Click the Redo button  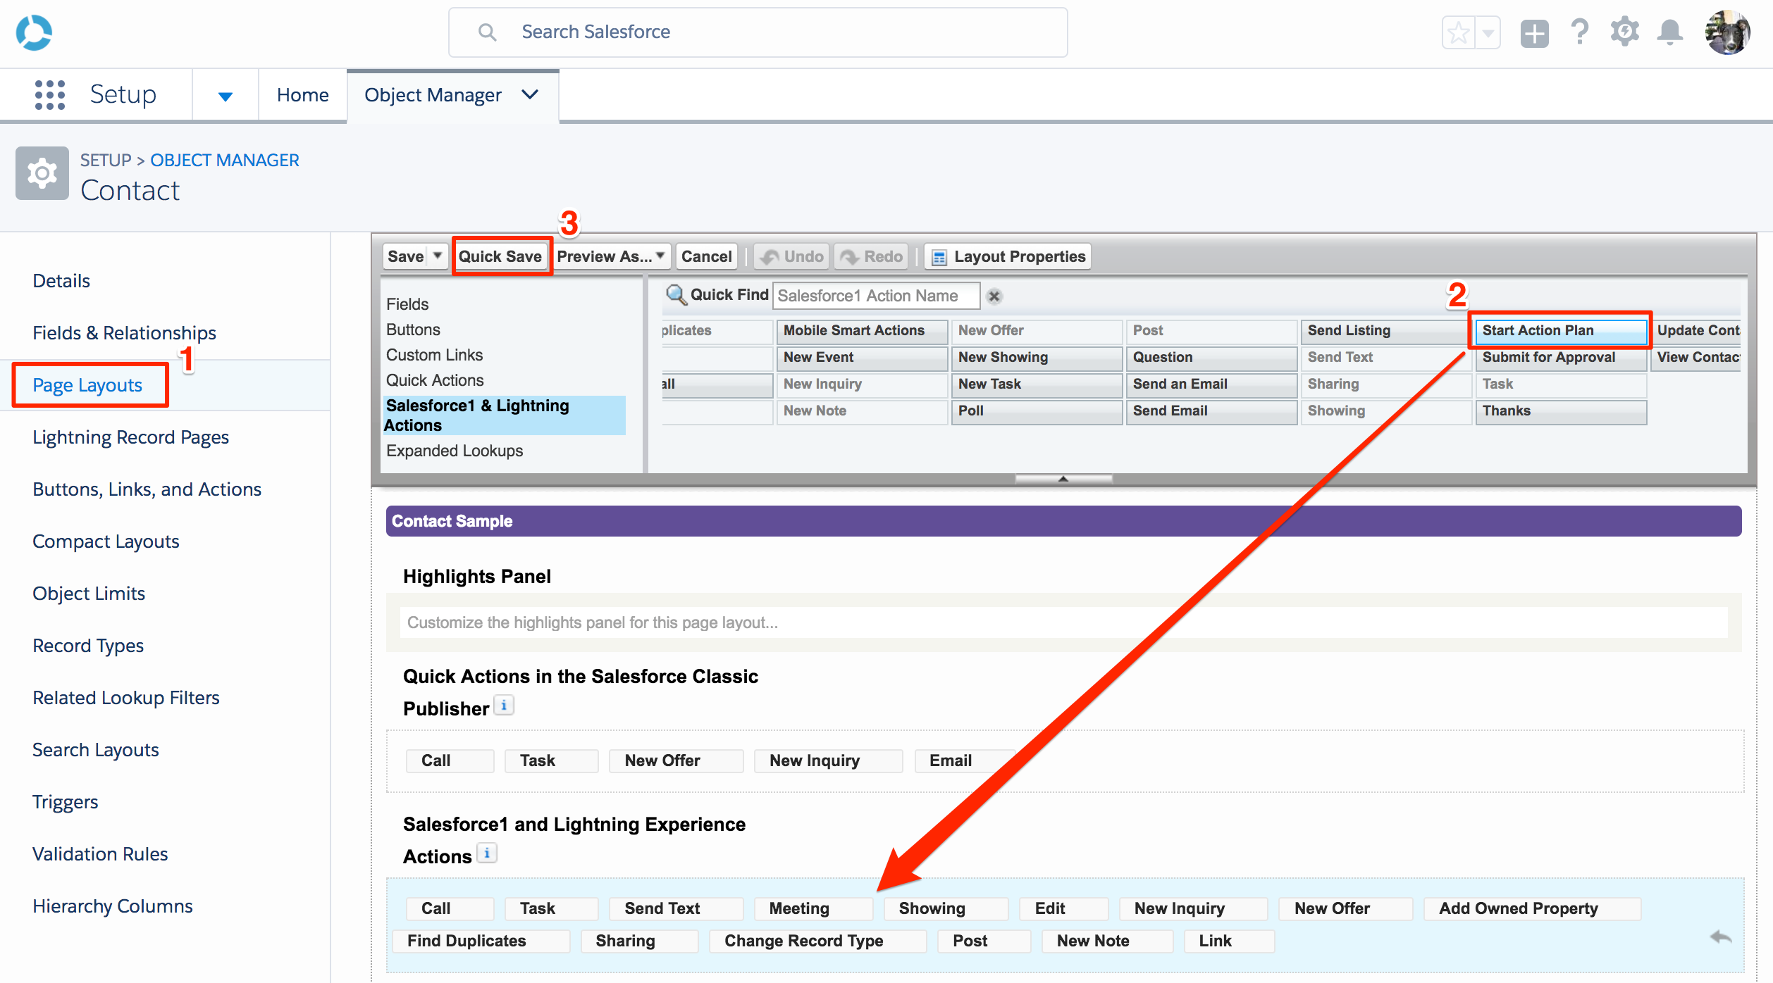click(872, 256)
